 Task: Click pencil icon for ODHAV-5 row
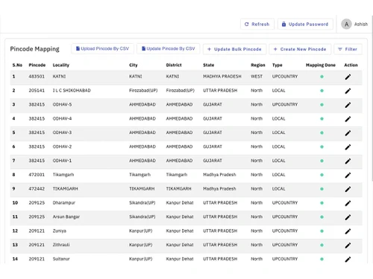(x=348, y=105)
